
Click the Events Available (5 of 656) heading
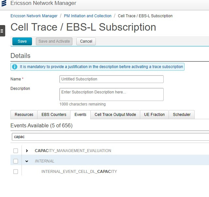(41, 125)
